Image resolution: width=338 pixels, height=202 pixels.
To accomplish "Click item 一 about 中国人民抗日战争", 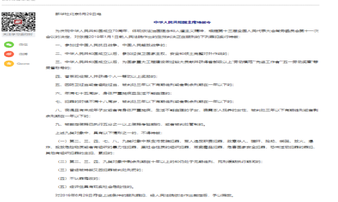I will [x=111, y=45].
